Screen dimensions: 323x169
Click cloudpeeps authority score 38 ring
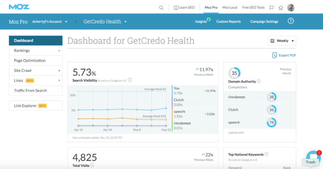[272, 97]
